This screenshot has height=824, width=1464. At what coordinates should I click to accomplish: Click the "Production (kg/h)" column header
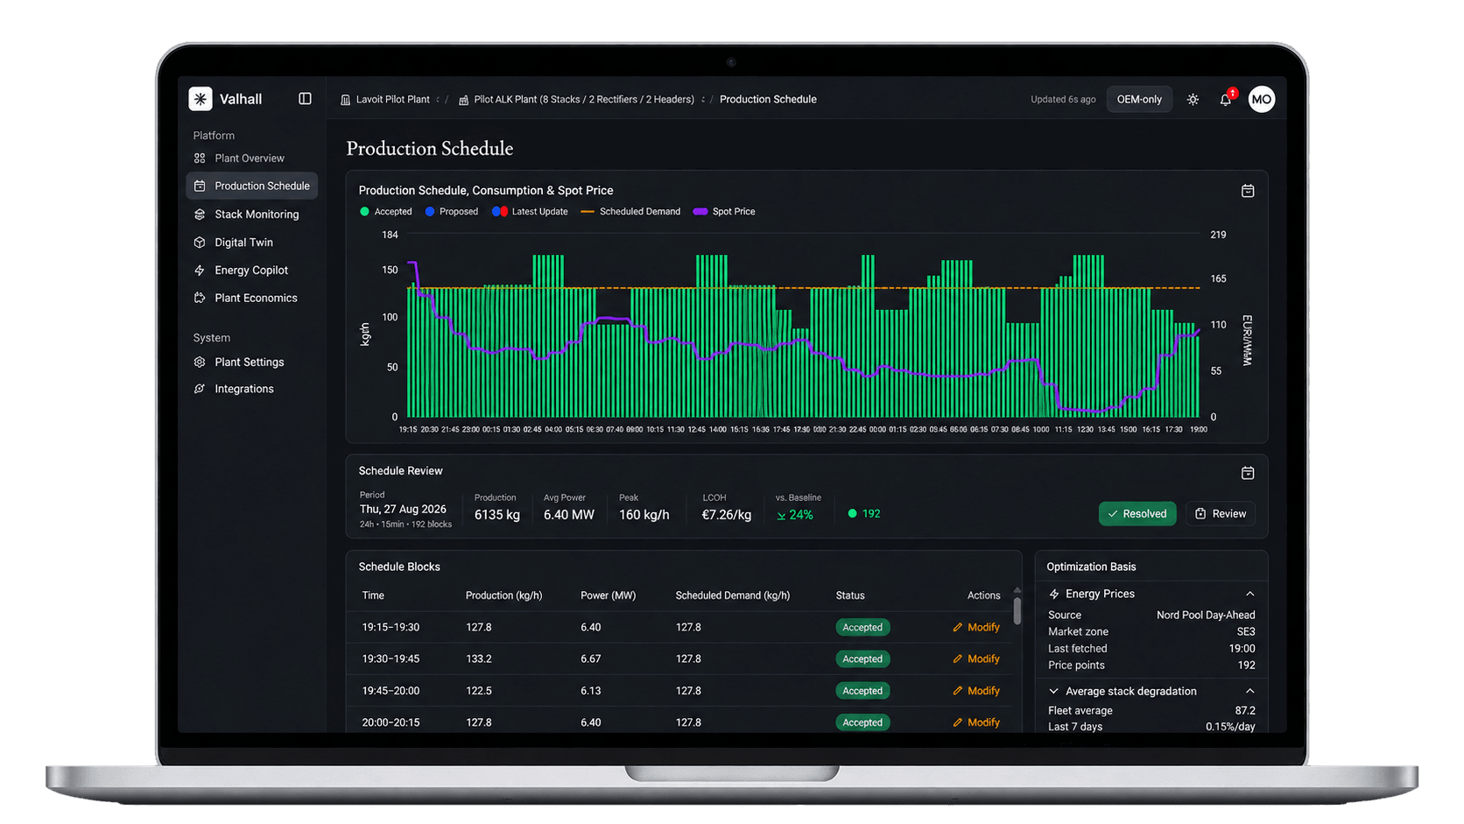503,595
